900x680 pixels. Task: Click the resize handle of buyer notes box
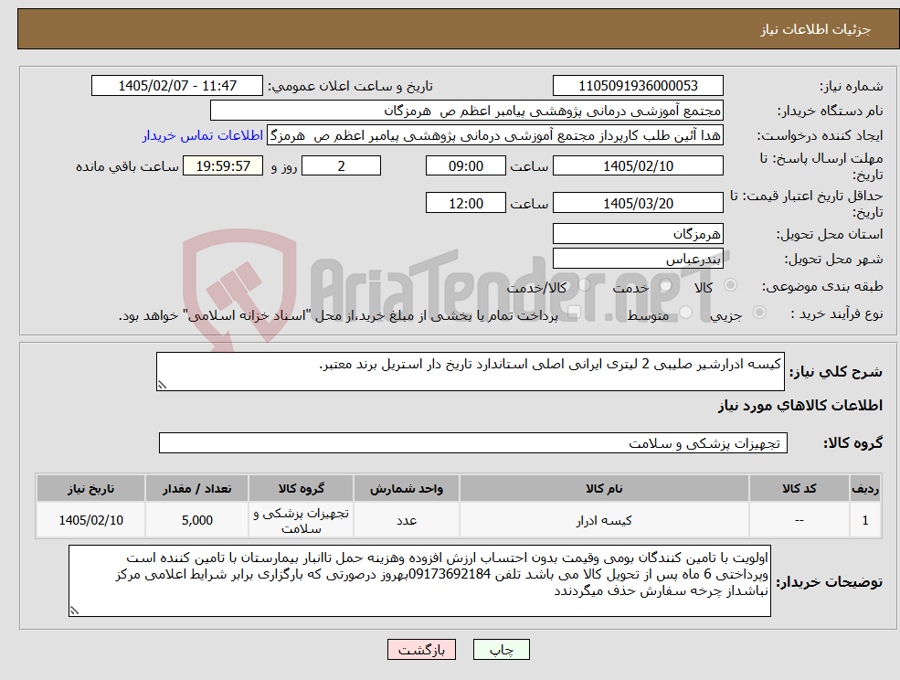(74, 611)
